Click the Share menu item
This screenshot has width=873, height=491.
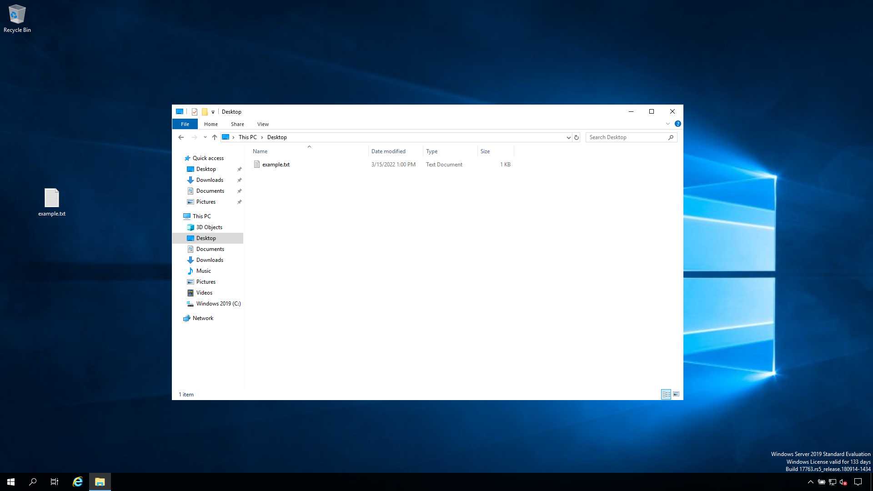[x=237, y=124]
